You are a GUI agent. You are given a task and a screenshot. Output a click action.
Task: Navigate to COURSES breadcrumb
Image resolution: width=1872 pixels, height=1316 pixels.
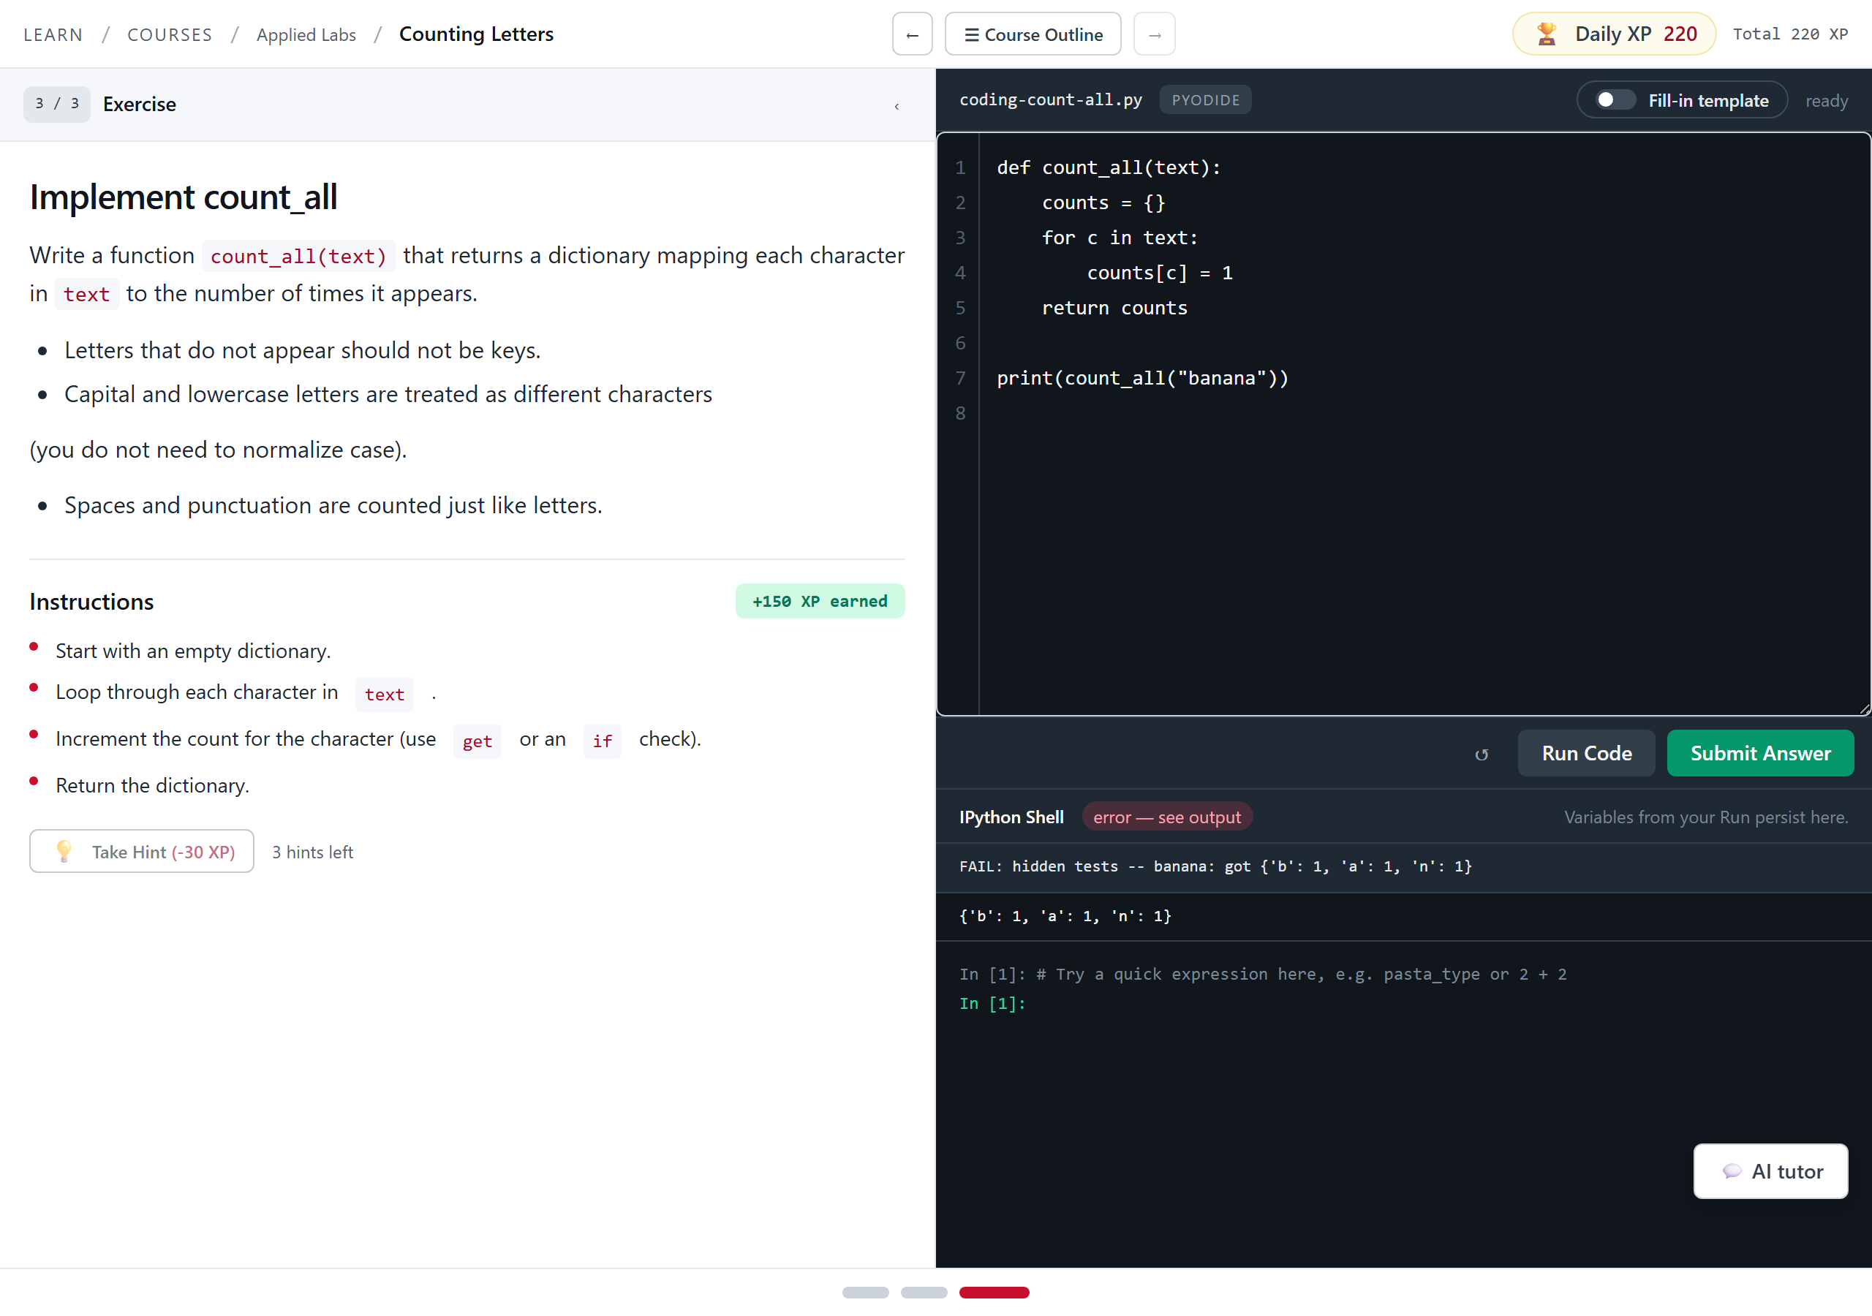click(170, 34)
